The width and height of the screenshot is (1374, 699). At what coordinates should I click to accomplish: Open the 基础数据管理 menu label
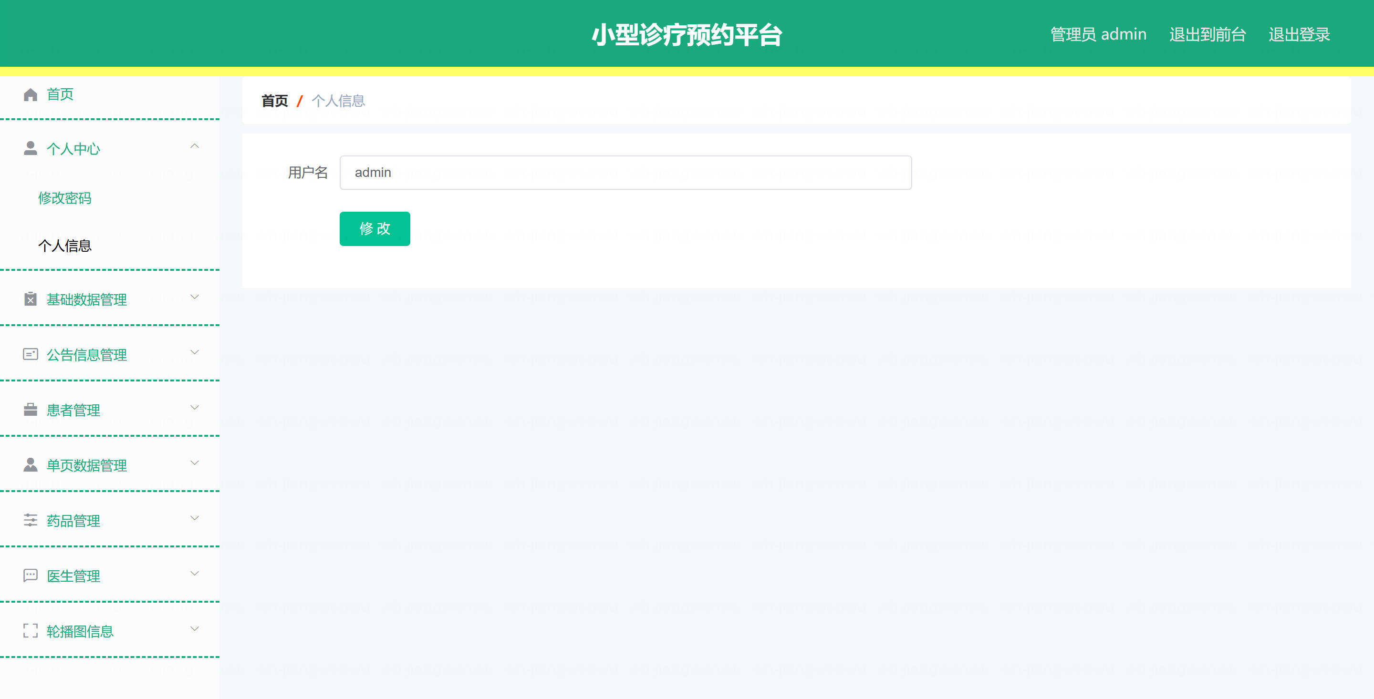click(86, 299)
